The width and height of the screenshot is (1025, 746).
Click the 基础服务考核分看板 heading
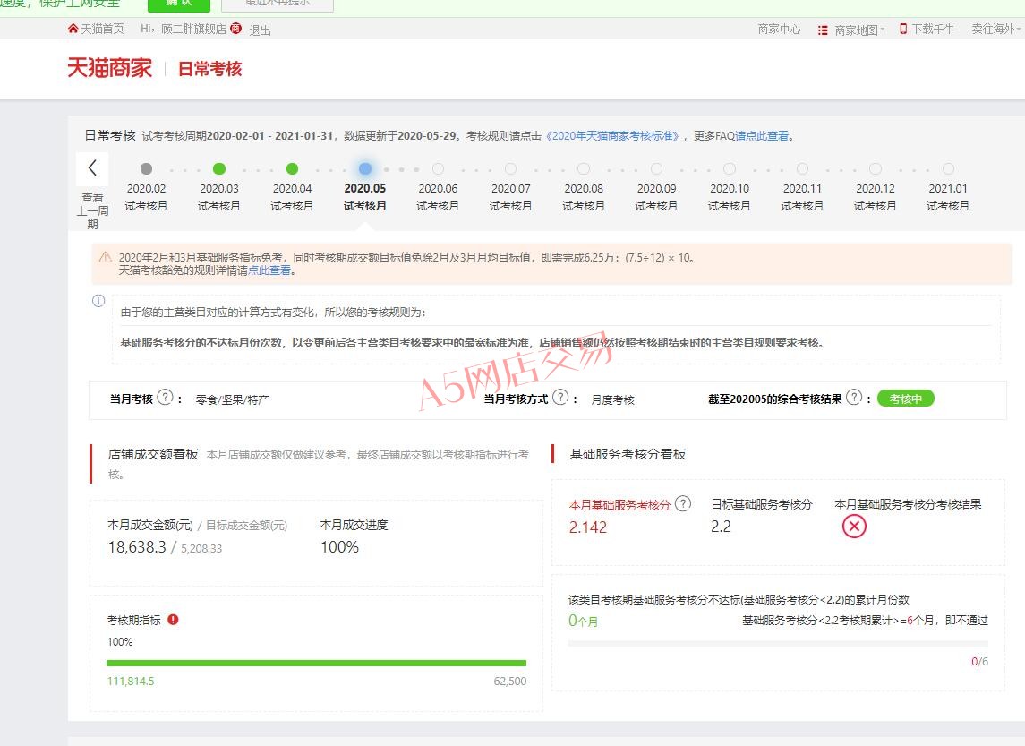(628, 454)
